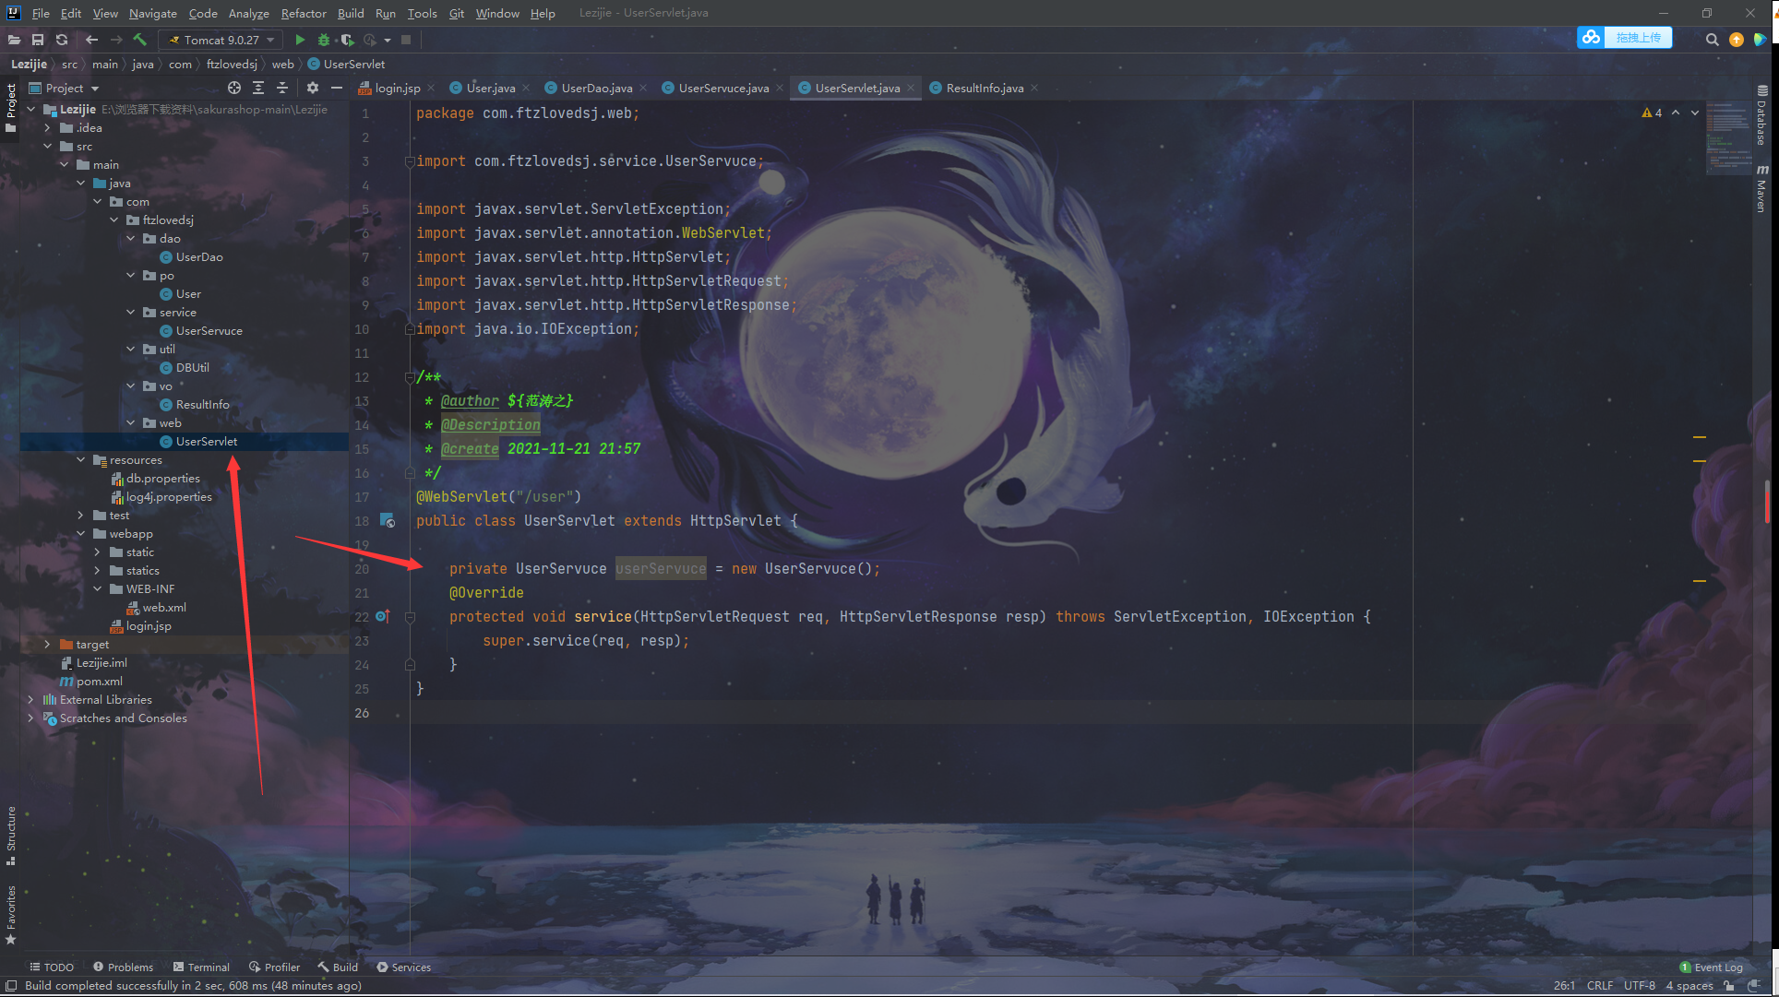This screenshot has height=997, width=1779.
Task: Stop the running process with the square icon
Action: pyautogui.click(x=406, y=40)
